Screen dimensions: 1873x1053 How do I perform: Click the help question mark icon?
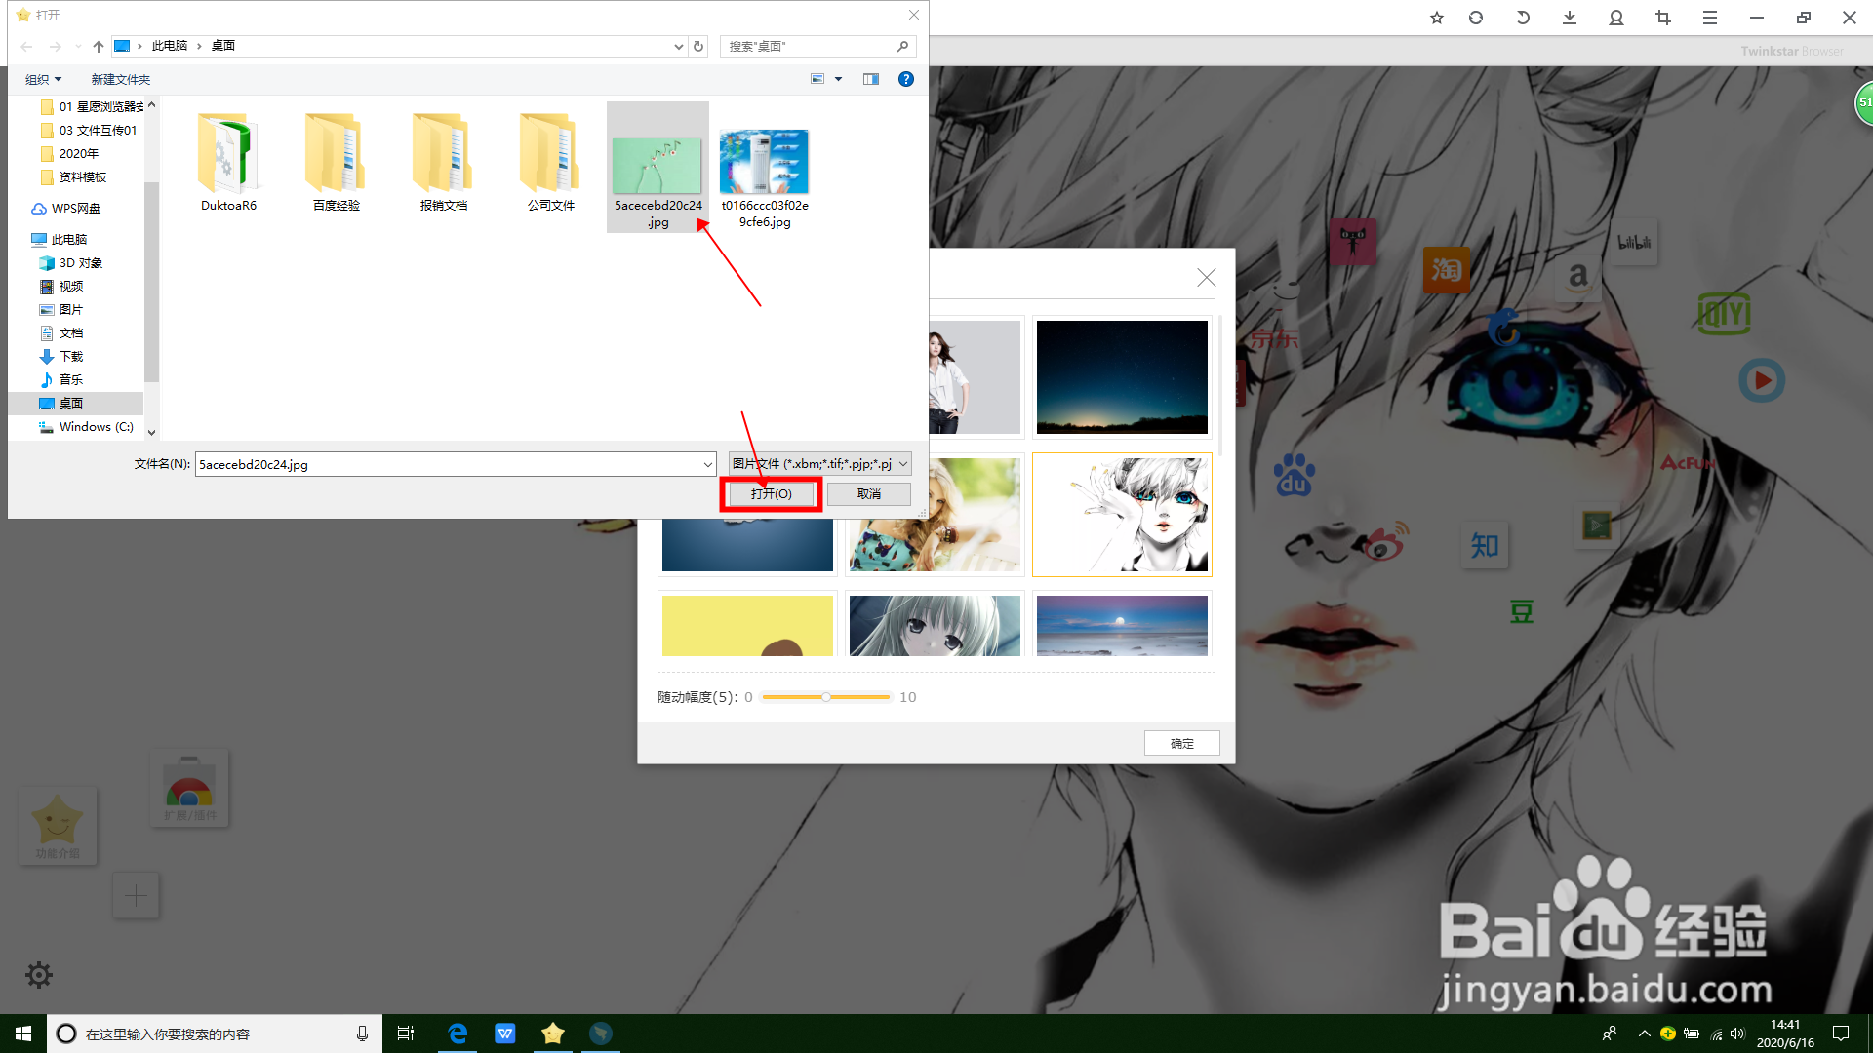[906, 79]
